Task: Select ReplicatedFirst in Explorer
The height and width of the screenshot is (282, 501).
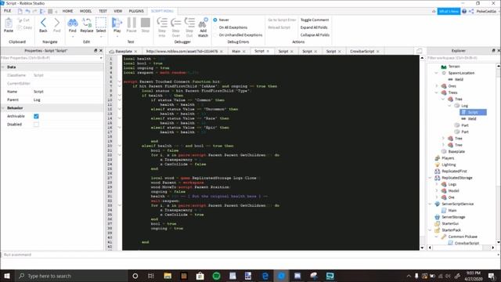Action: [x=454, y=171]
